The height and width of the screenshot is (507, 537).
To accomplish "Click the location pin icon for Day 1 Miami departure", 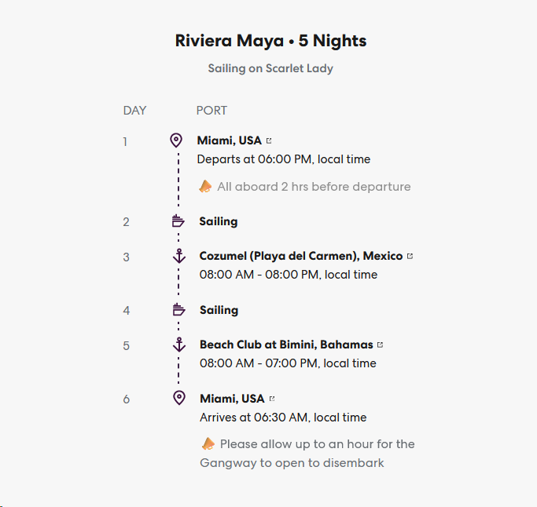I will click(176, 140).
